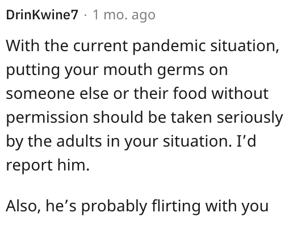Open the DrinKwine7 user profile
The height and width of the screenshot is (225, 293).
point(42,15)
